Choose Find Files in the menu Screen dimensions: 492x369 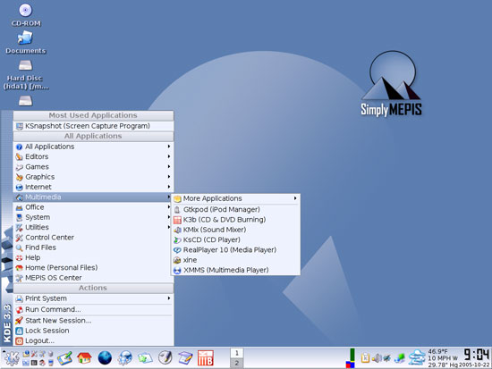(x=93, y=247)
